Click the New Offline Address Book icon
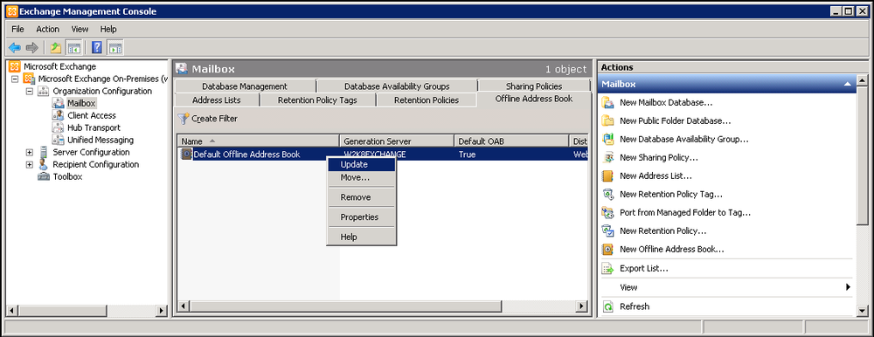This screenshot has width=874, height=337. [608, 249]
